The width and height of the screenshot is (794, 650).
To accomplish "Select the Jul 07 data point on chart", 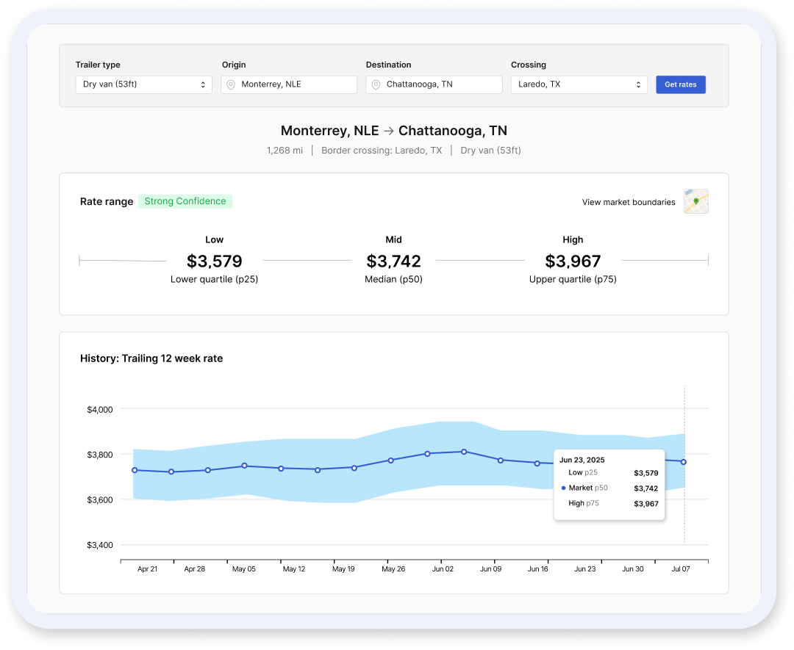I will point(684,462).
